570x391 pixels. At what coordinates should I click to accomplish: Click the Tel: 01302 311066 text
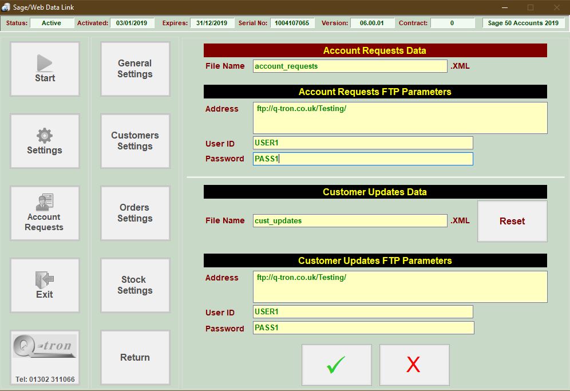(45, 380)
